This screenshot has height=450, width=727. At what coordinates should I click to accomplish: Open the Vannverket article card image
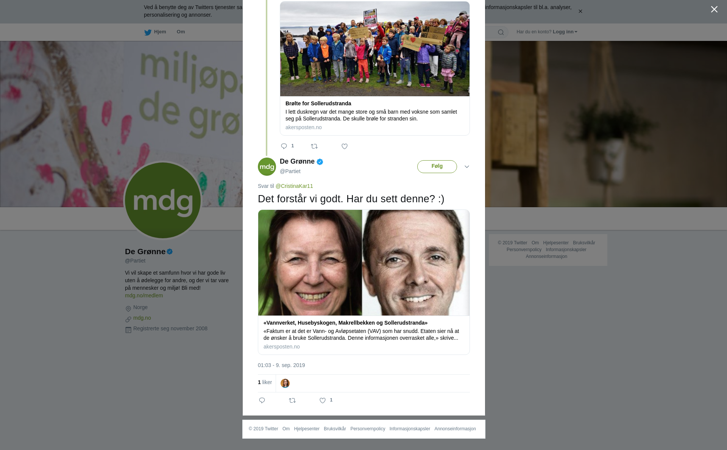point(364,262)
